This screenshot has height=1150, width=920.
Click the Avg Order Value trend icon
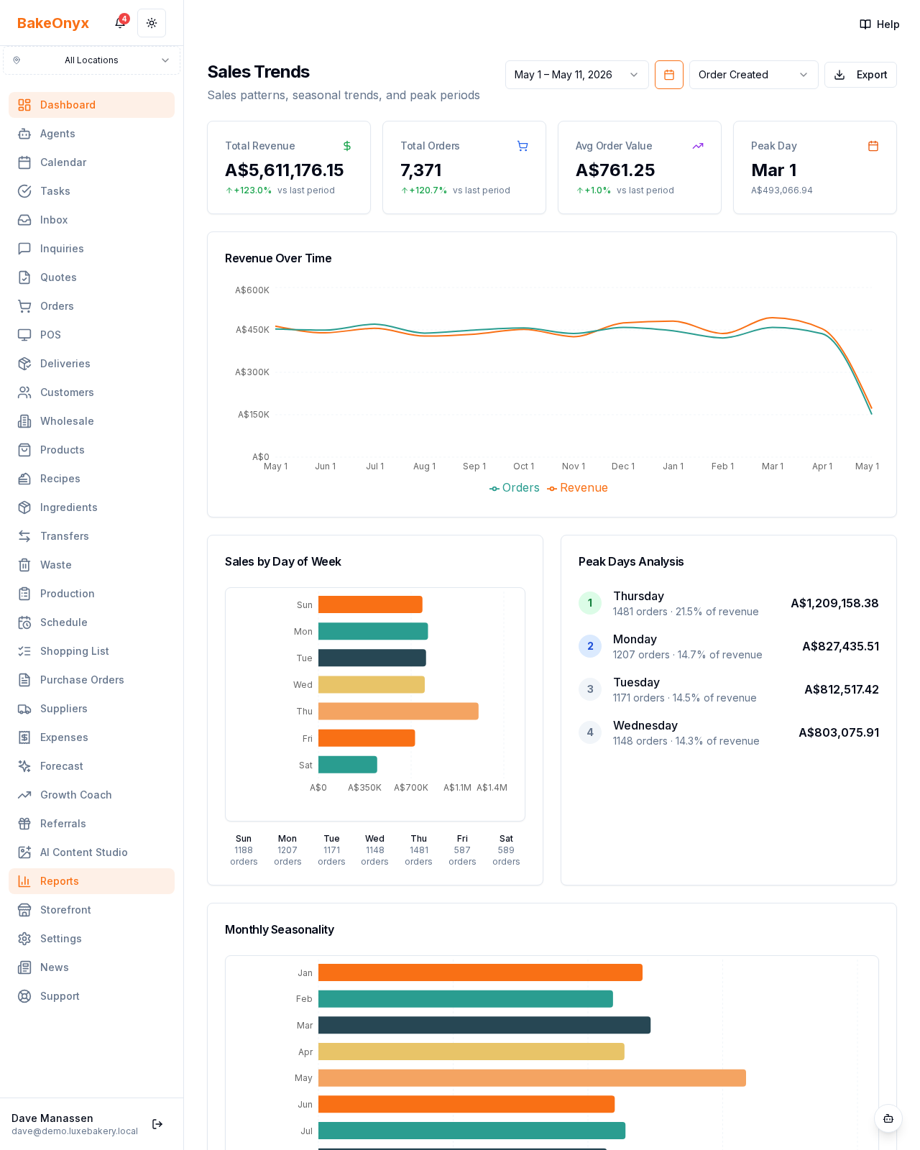coord(698,146)
